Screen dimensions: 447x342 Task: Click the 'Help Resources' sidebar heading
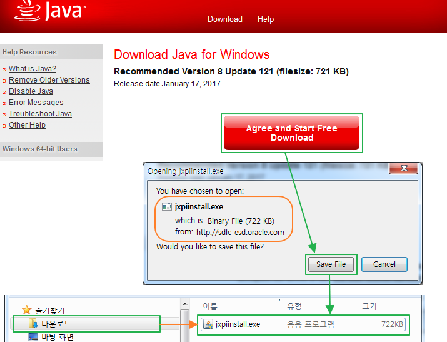click(29, 52)
